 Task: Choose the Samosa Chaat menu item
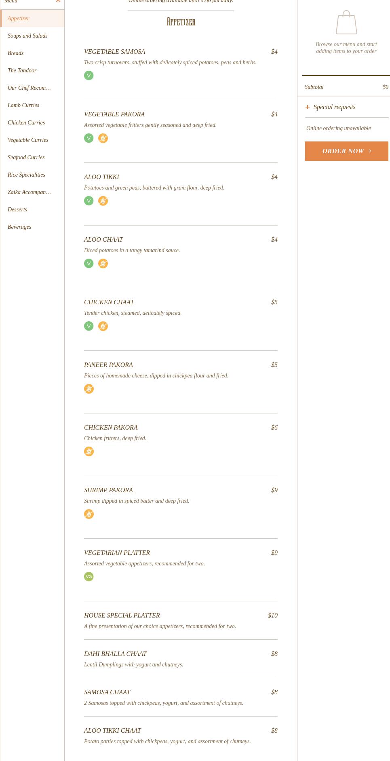point(107,692)
